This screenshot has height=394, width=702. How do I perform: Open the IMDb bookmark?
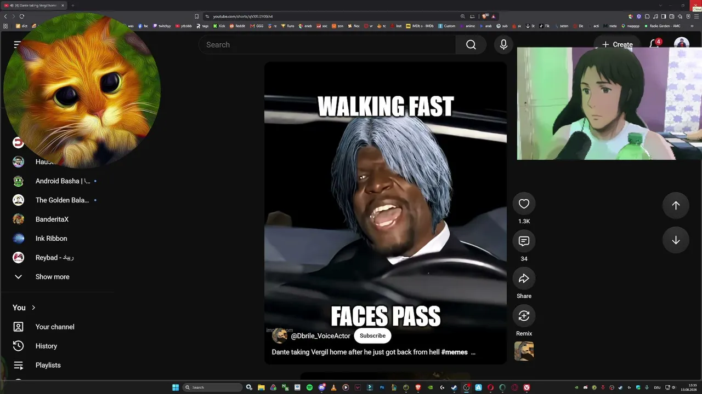(420, 26)
